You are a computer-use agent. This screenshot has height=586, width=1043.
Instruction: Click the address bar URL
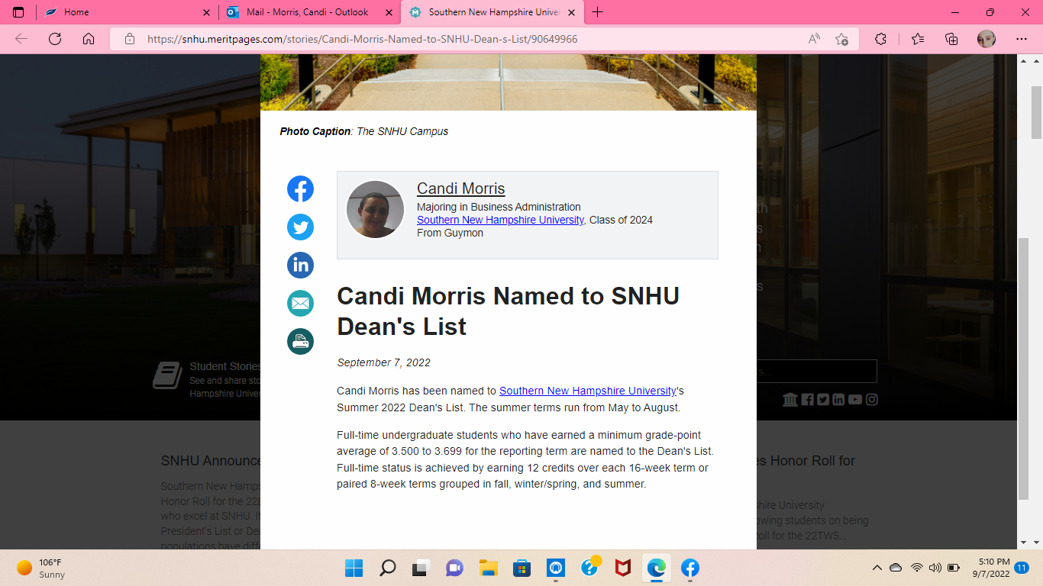(362, 39)
